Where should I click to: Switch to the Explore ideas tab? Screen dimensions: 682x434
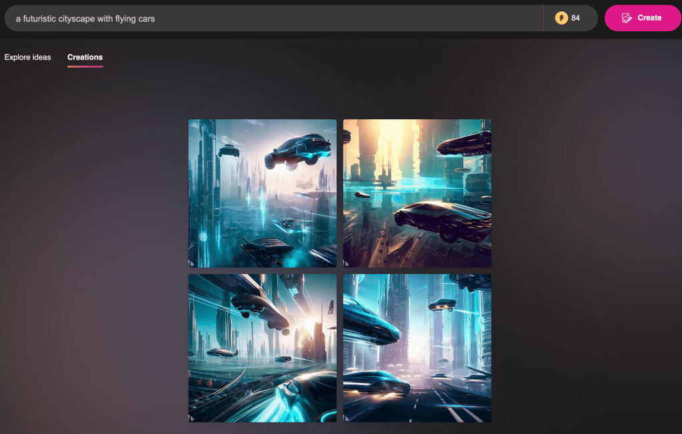[27, 57]
